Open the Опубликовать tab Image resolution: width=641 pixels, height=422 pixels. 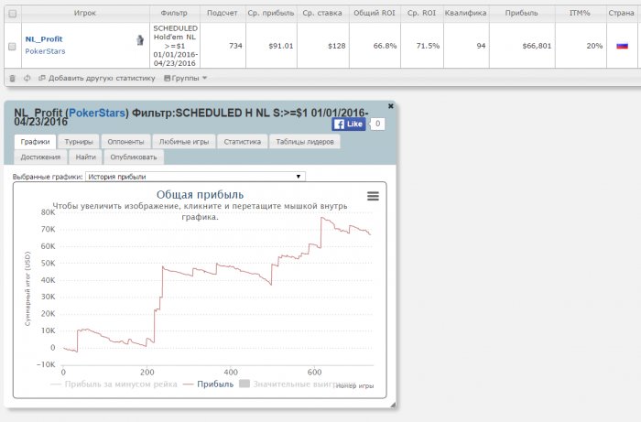click(x=134, y=157)
